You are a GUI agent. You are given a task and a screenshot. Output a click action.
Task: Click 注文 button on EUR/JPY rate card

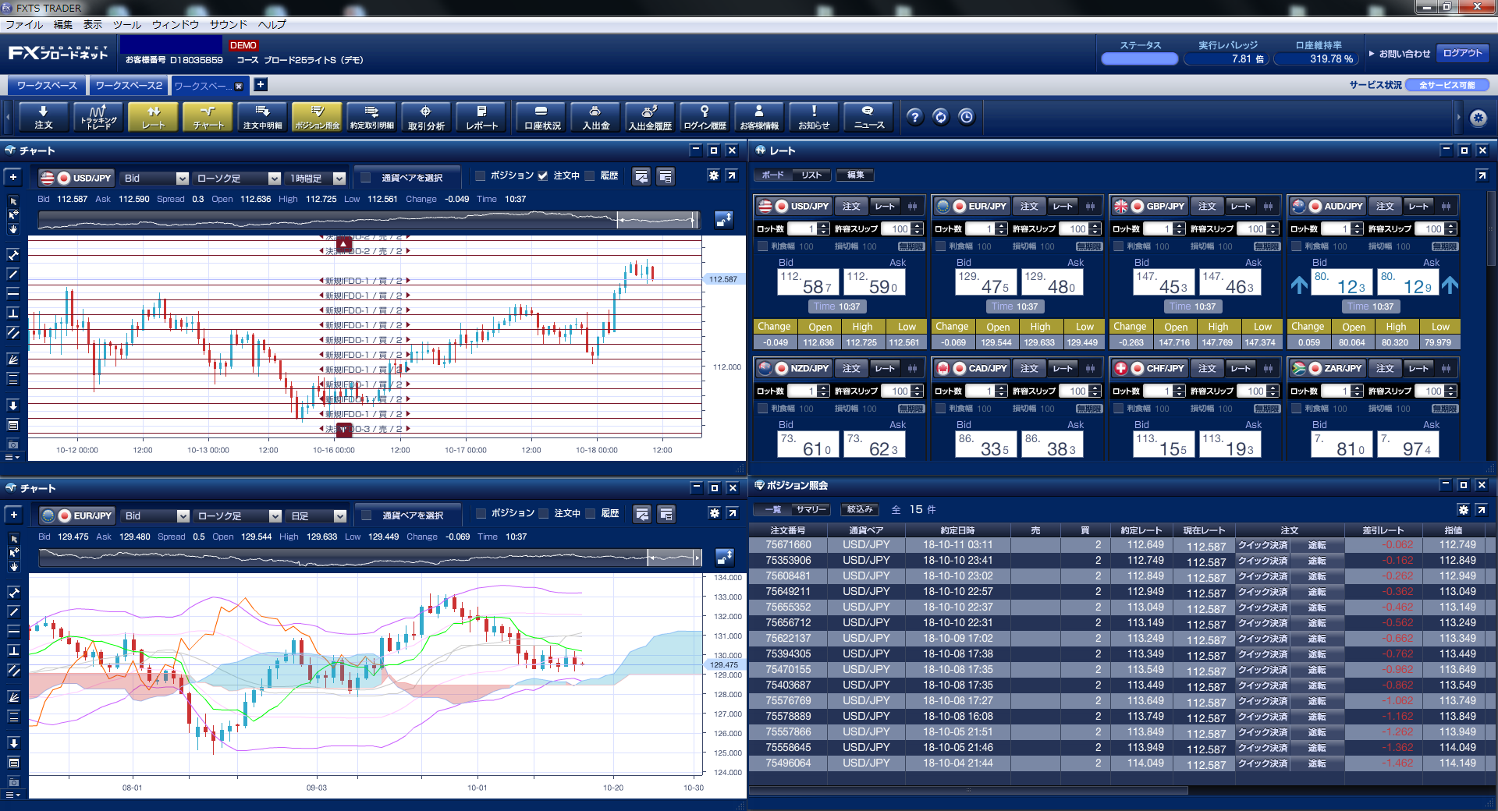point(1029,206)
